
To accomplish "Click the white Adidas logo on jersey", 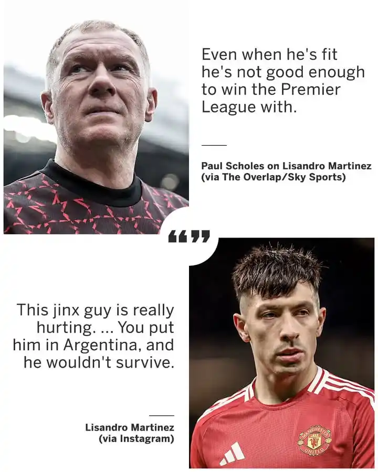I will pyautogui.click(x=232, y=454).
